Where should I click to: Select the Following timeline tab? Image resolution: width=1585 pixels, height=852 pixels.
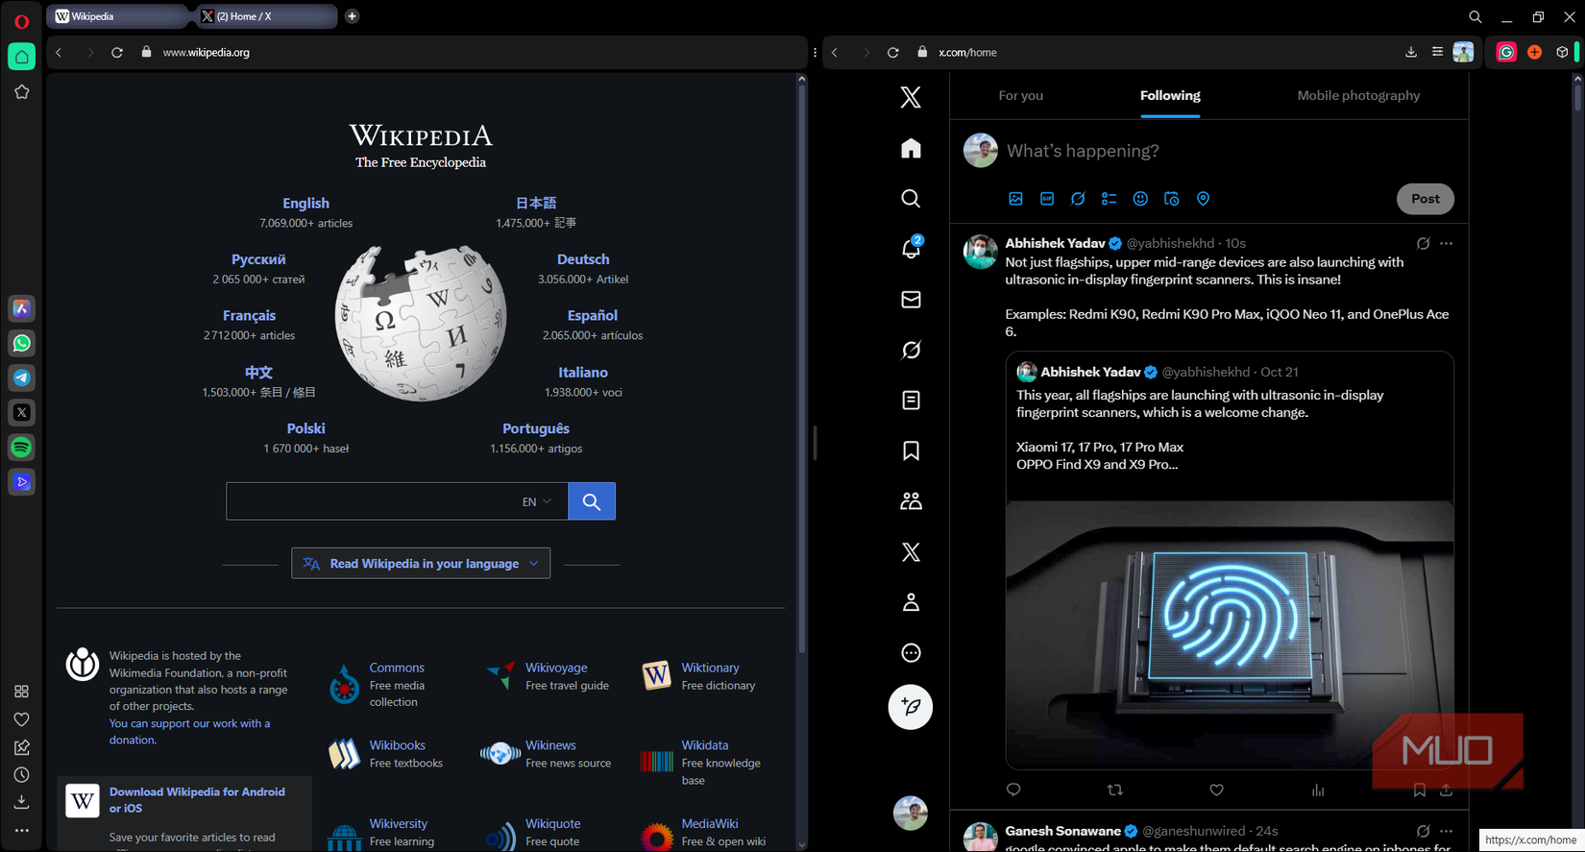click(x=1170, y=95)
